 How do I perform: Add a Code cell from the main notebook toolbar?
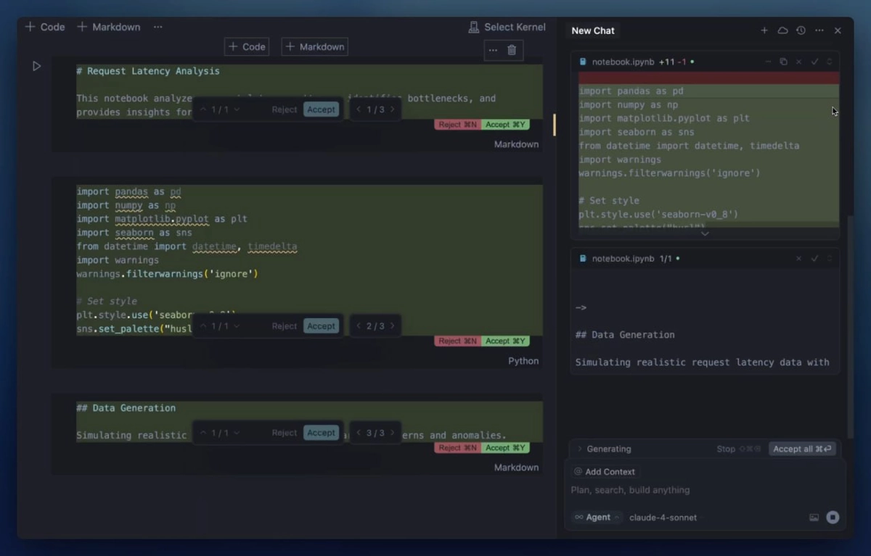tap(45, 27)
